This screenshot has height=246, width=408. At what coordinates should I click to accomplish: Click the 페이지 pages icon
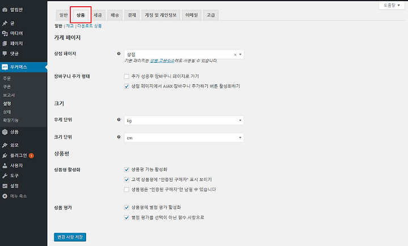pos(5,44)
